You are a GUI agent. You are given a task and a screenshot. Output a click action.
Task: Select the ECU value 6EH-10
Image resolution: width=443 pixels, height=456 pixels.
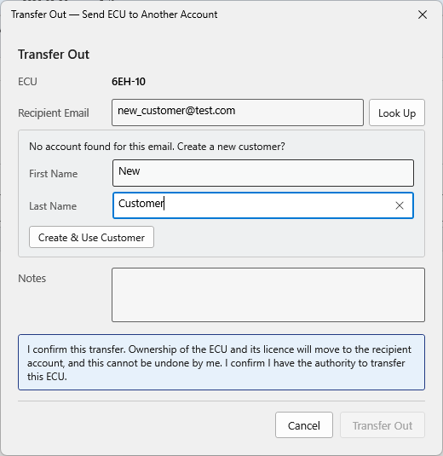(x=129, y=82)
